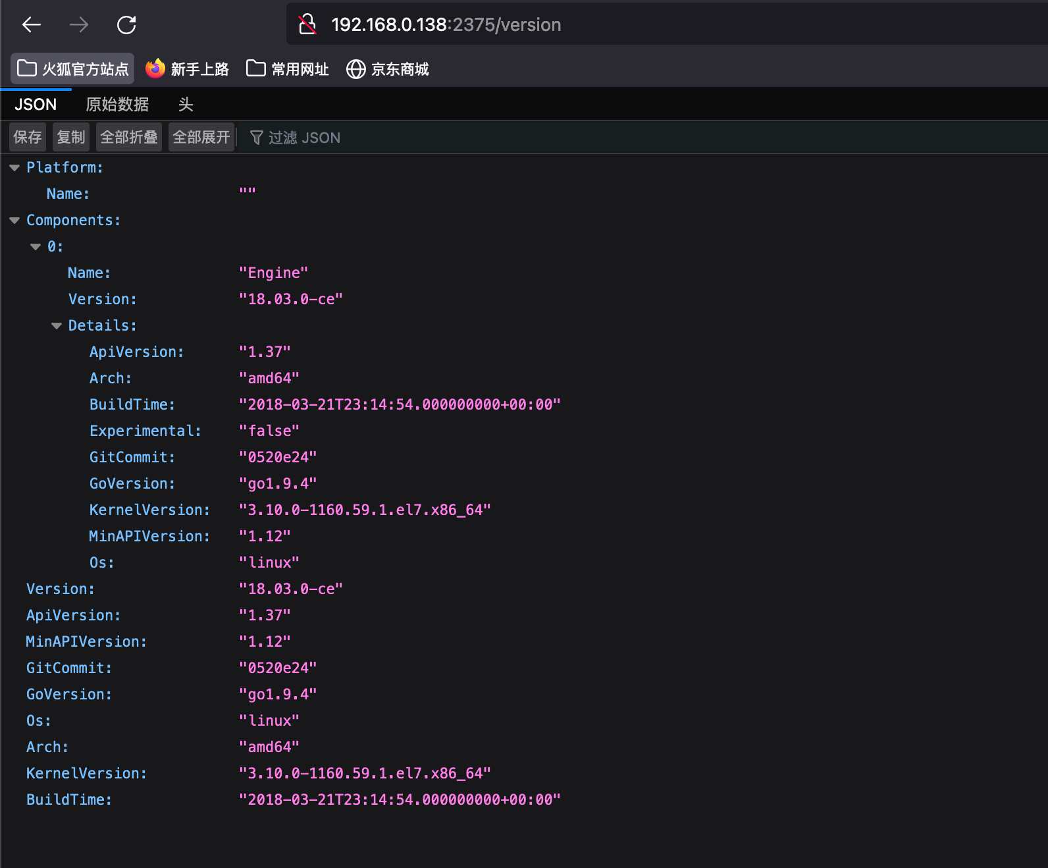The width and height of the screenshot is (1048, 868).
Task: Click the top-level GitCommit key
Action: point(69,668)
